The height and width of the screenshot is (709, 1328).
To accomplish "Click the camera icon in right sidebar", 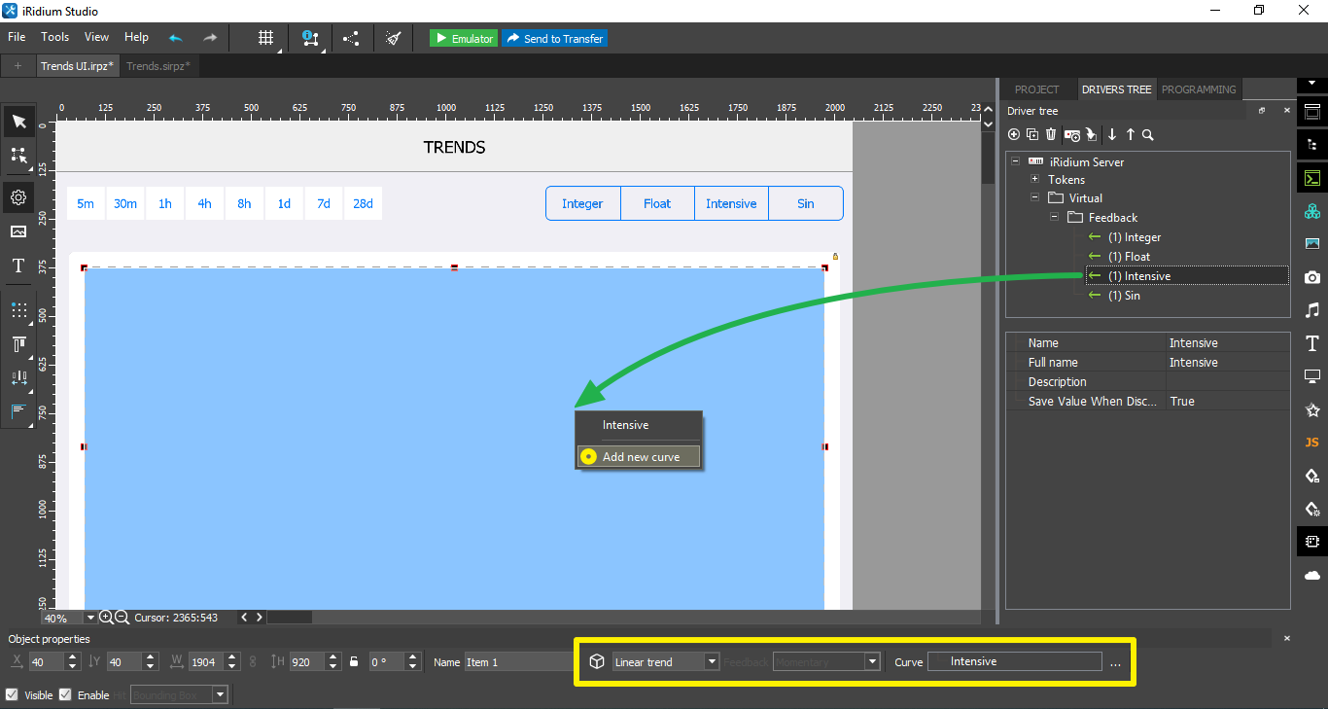I will [x=1311, y=277].
